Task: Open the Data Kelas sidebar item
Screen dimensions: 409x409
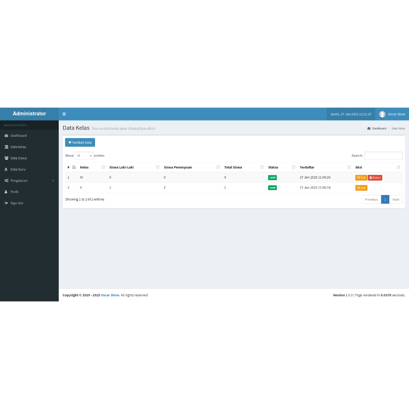Action: (18, 147)
